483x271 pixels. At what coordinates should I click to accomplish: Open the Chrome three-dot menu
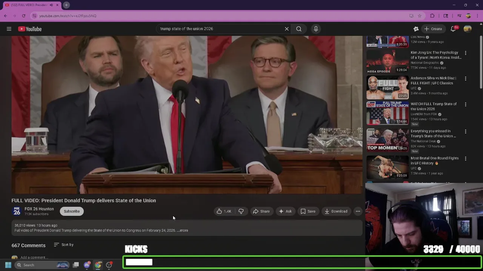pos(477,16)
